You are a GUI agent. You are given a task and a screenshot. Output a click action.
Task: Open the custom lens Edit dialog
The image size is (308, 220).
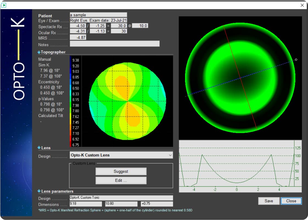(121, 180)
